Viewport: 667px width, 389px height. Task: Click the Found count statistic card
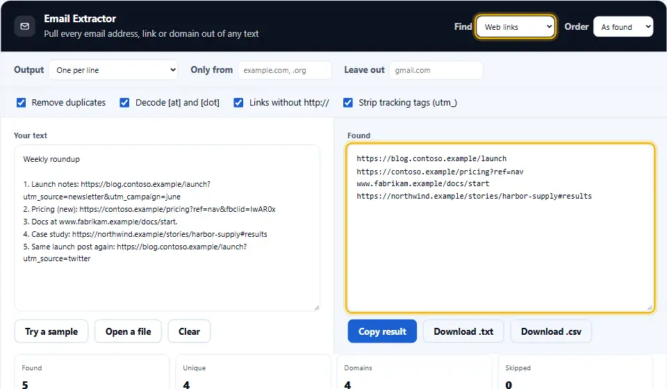(92, 372)
